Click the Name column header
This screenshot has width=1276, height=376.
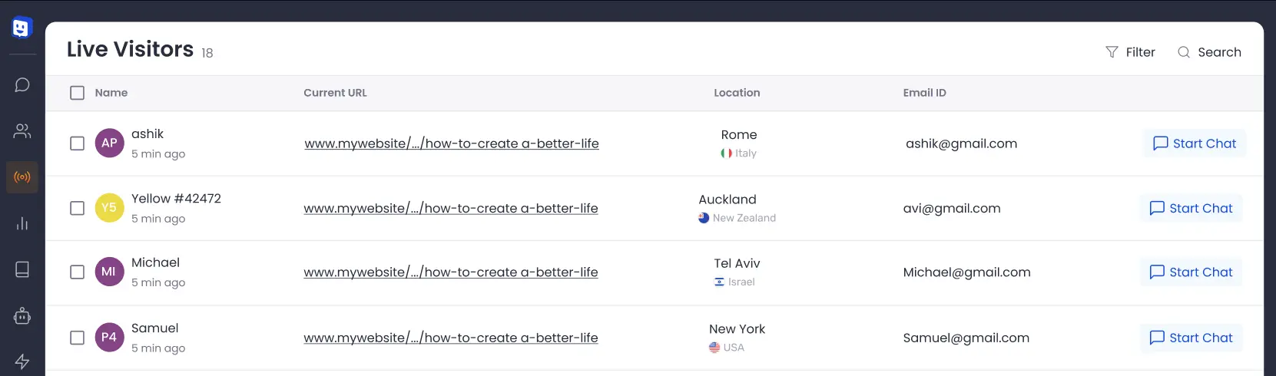pyautogui.click(x=111, y=93)
